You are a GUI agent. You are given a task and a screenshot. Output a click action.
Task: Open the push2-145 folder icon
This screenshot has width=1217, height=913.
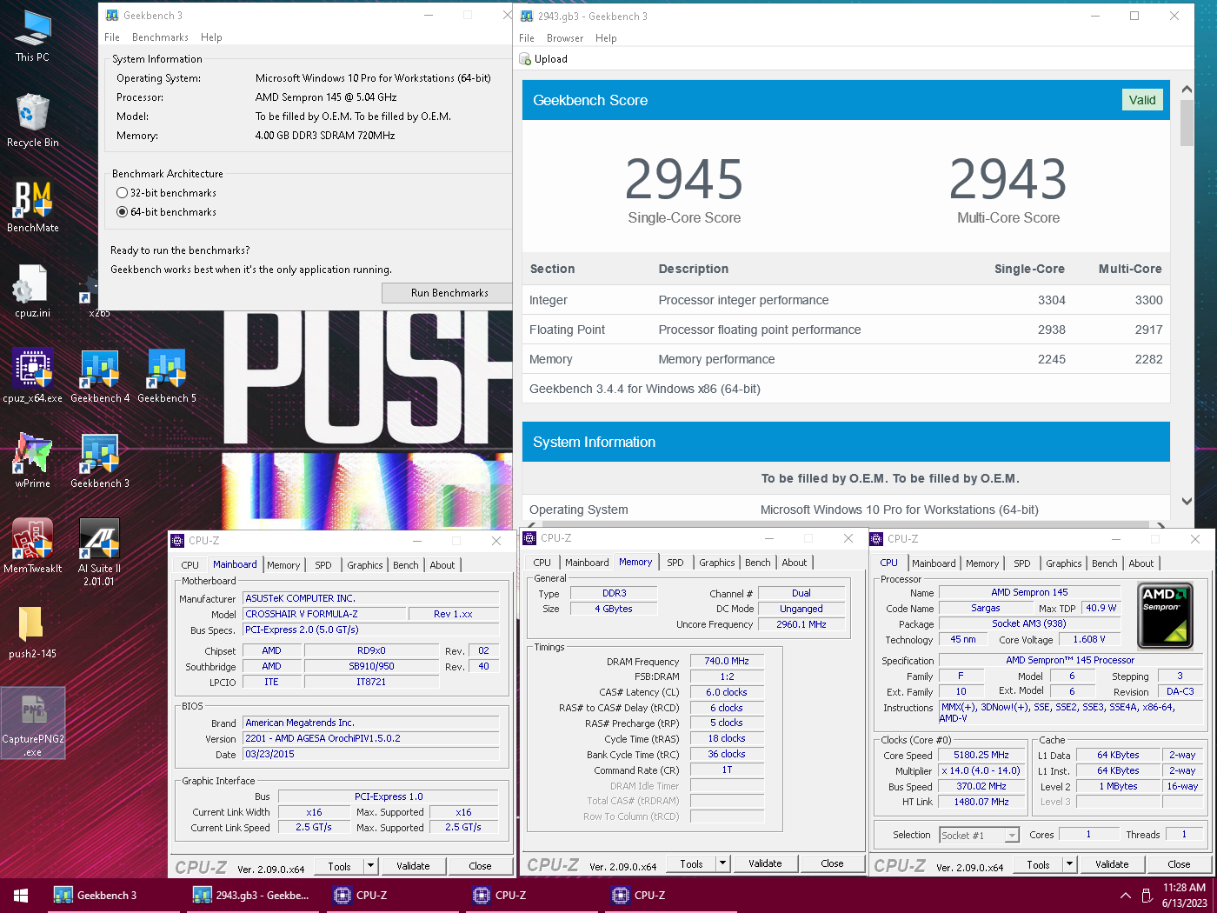tap(32, 632)
